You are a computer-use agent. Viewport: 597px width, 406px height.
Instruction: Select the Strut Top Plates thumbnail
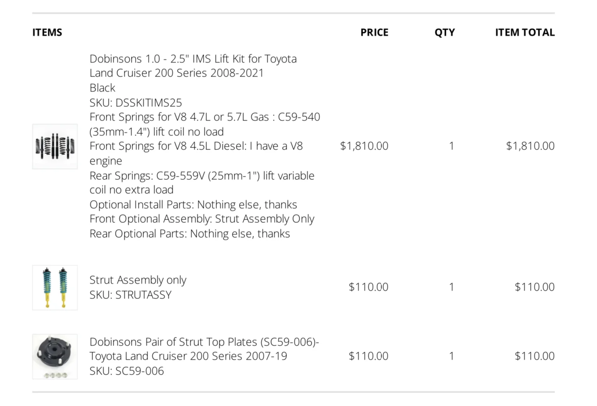[55, 356]
